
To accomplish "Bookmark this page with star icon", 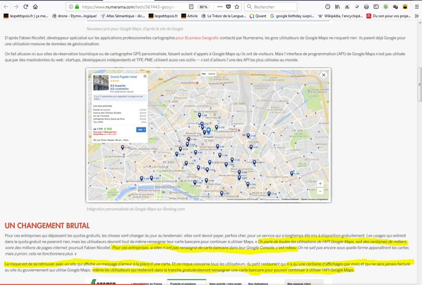I will [x=237, y=7].
